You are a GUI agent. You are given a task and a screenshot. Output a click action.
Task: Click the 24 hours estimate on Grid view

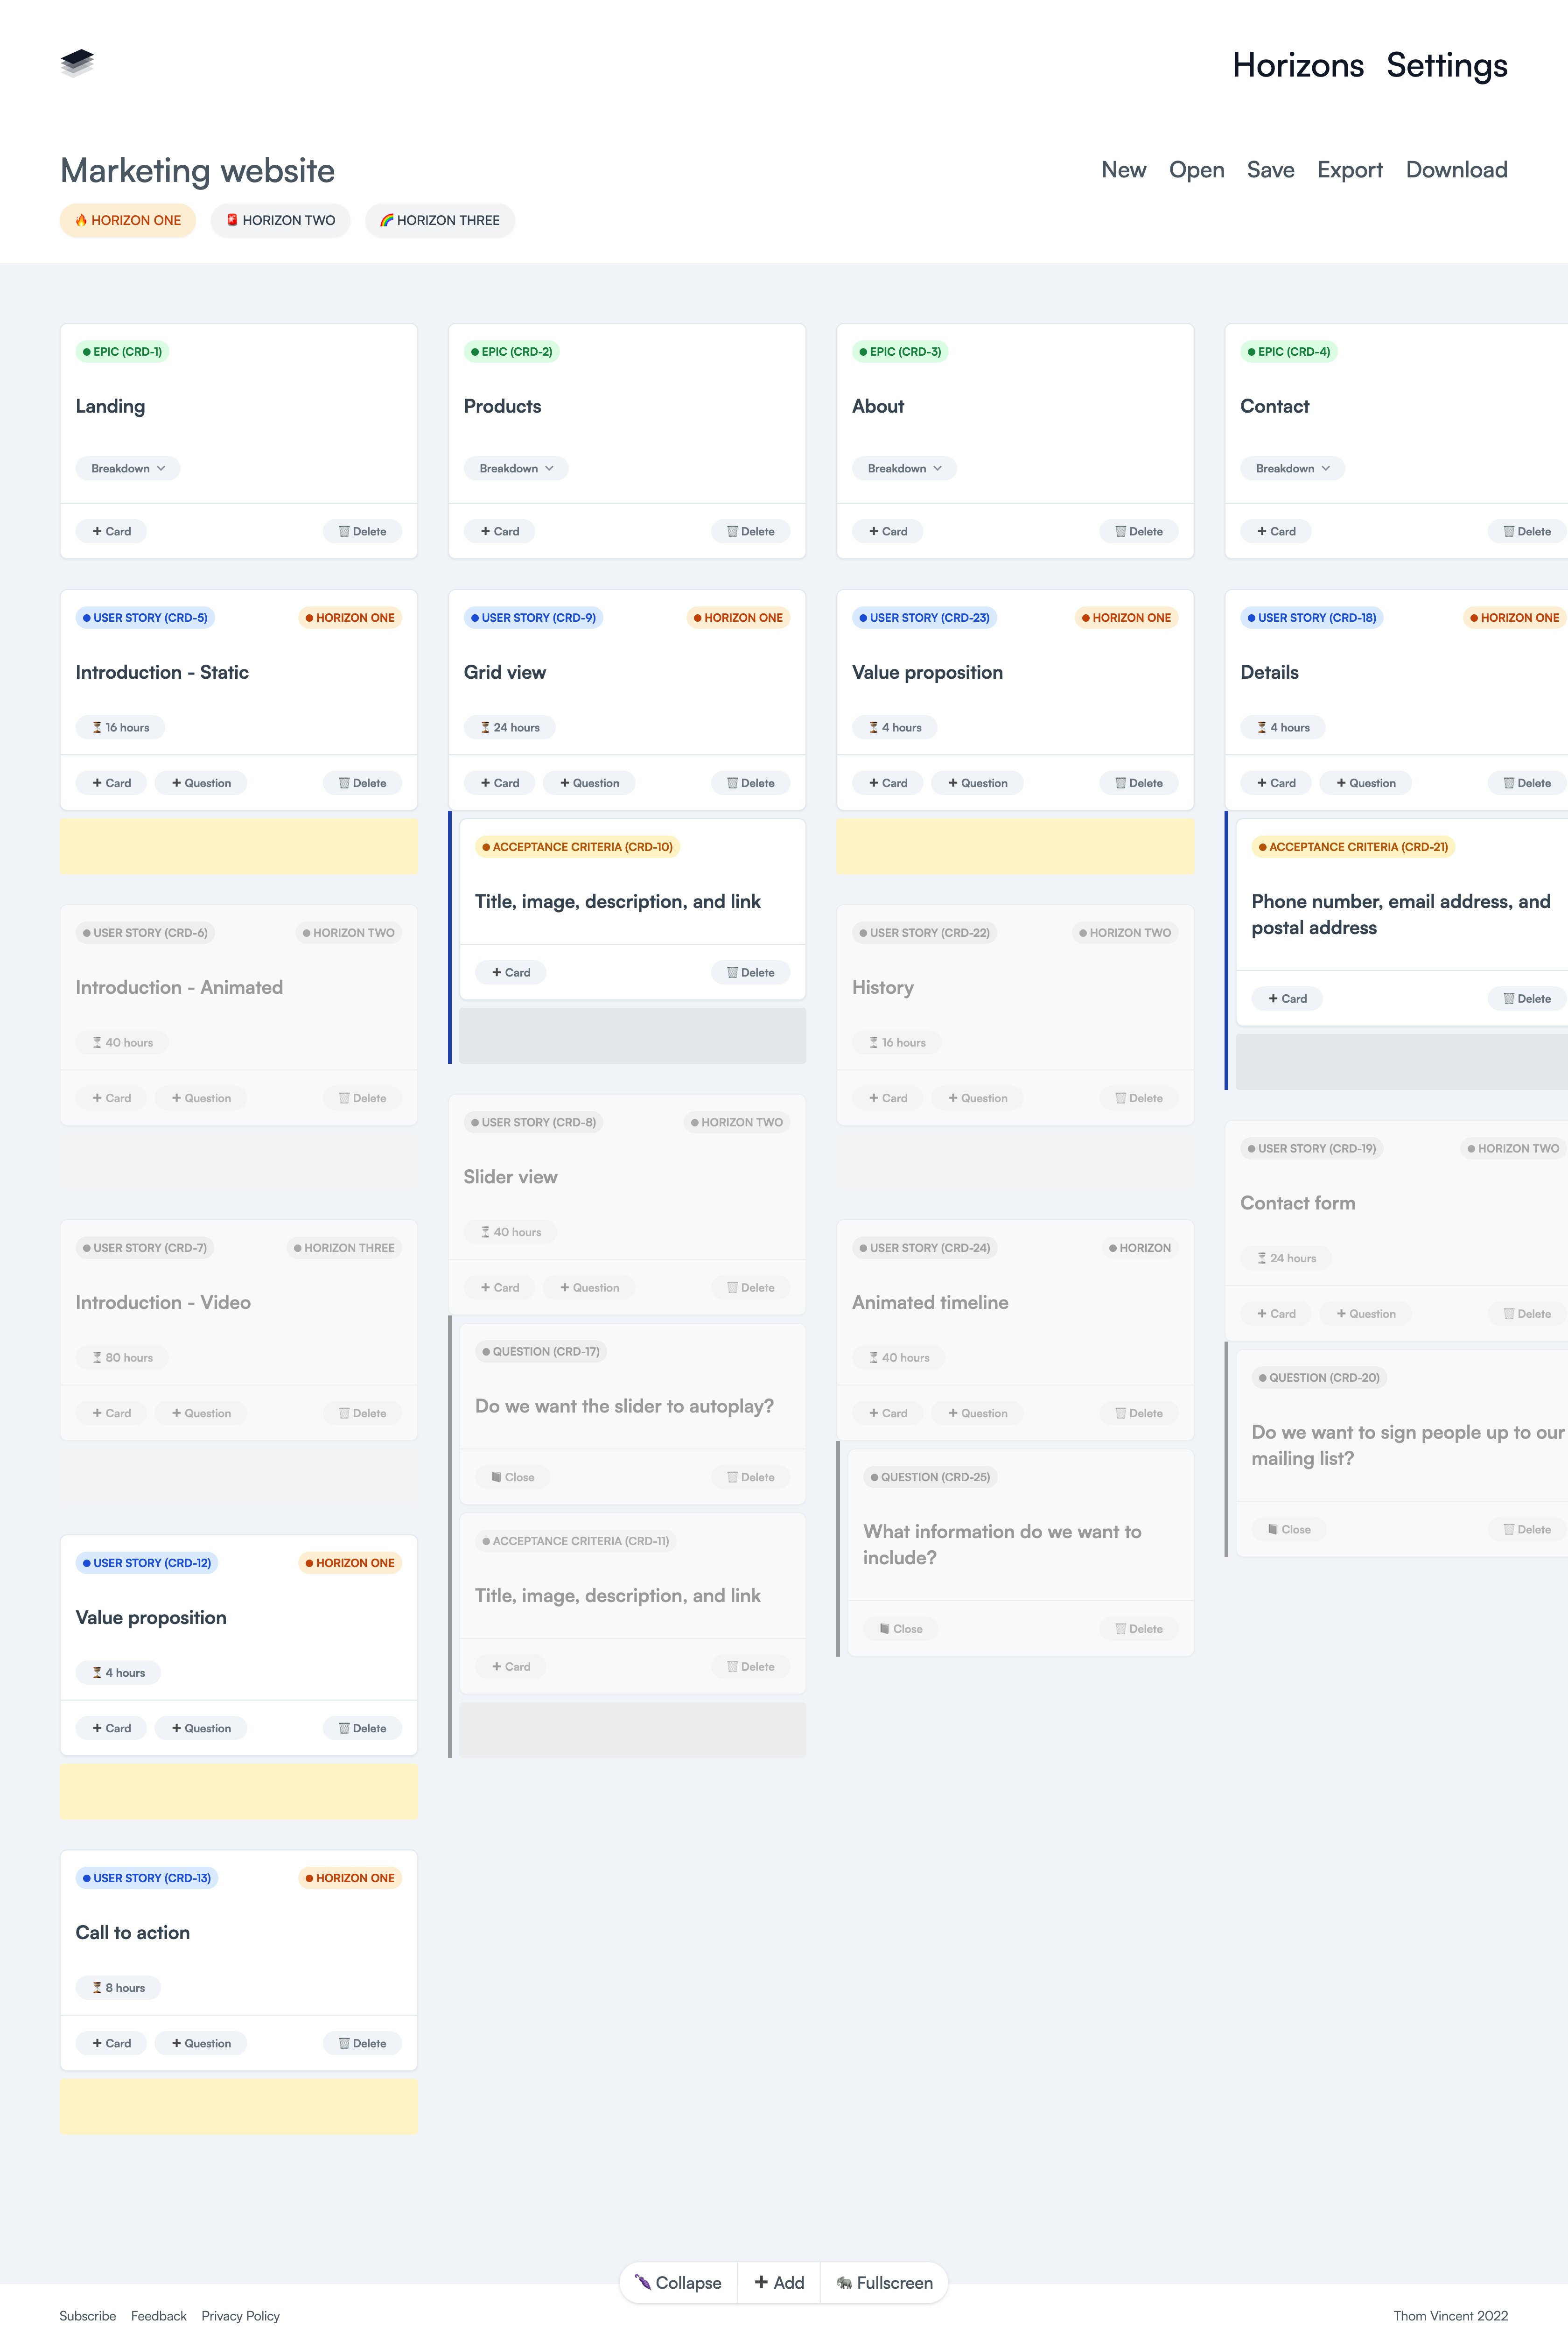coord(509,727)
